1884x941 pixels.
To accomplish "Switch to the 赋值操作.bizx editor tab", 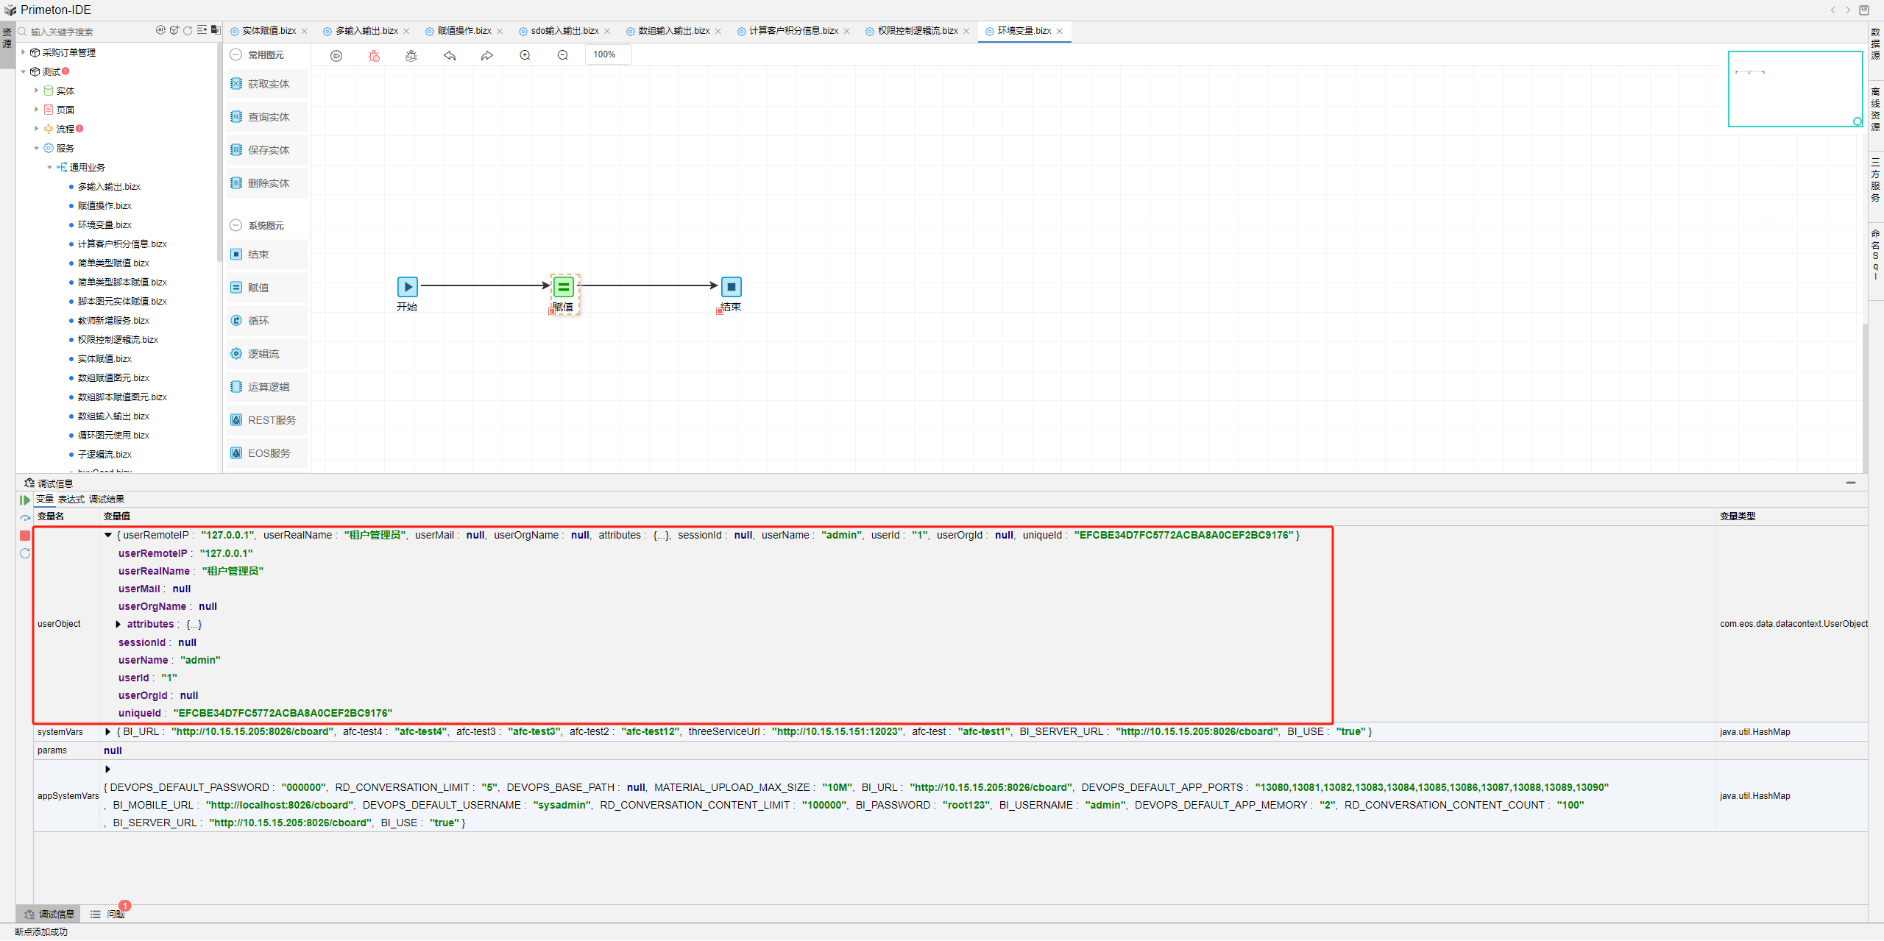I will [x=464, y=31].
